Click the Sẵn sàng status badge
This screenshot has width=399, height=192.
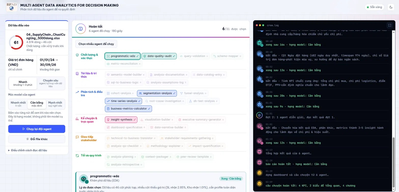(375, 7)
